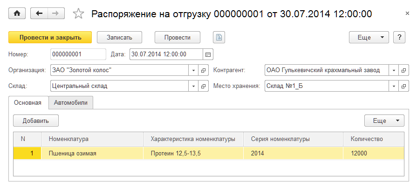Expand the Организация dropdown list
The width and height of the screenshot is (417, 188).
coord(194,70)
